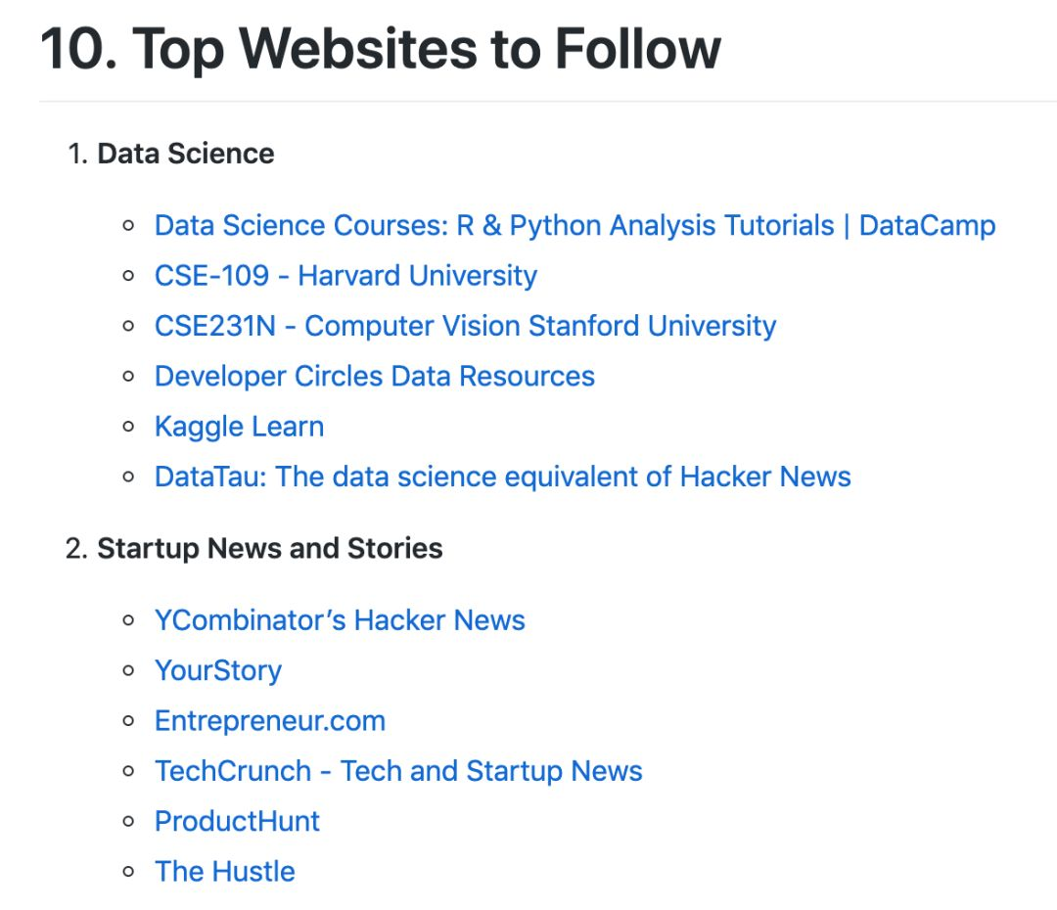
Task: Open CSE-109 Harvard University link
Action: coord(345,276)
